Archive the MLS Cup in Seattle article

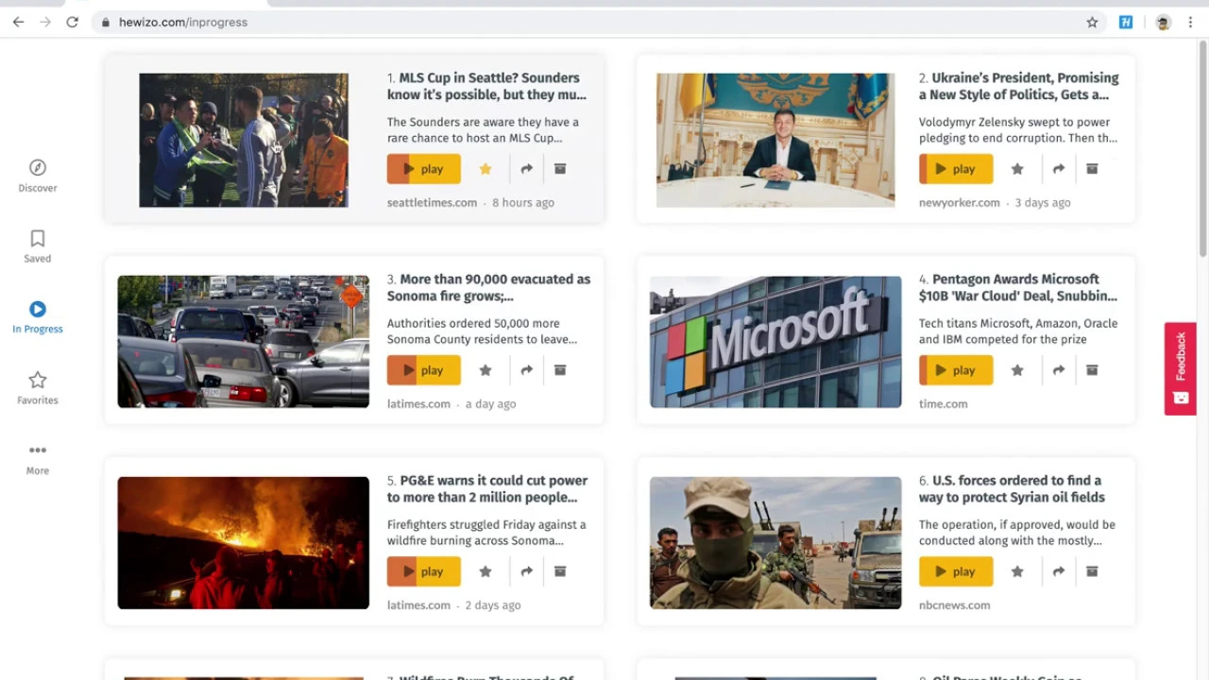pos(560,169)
